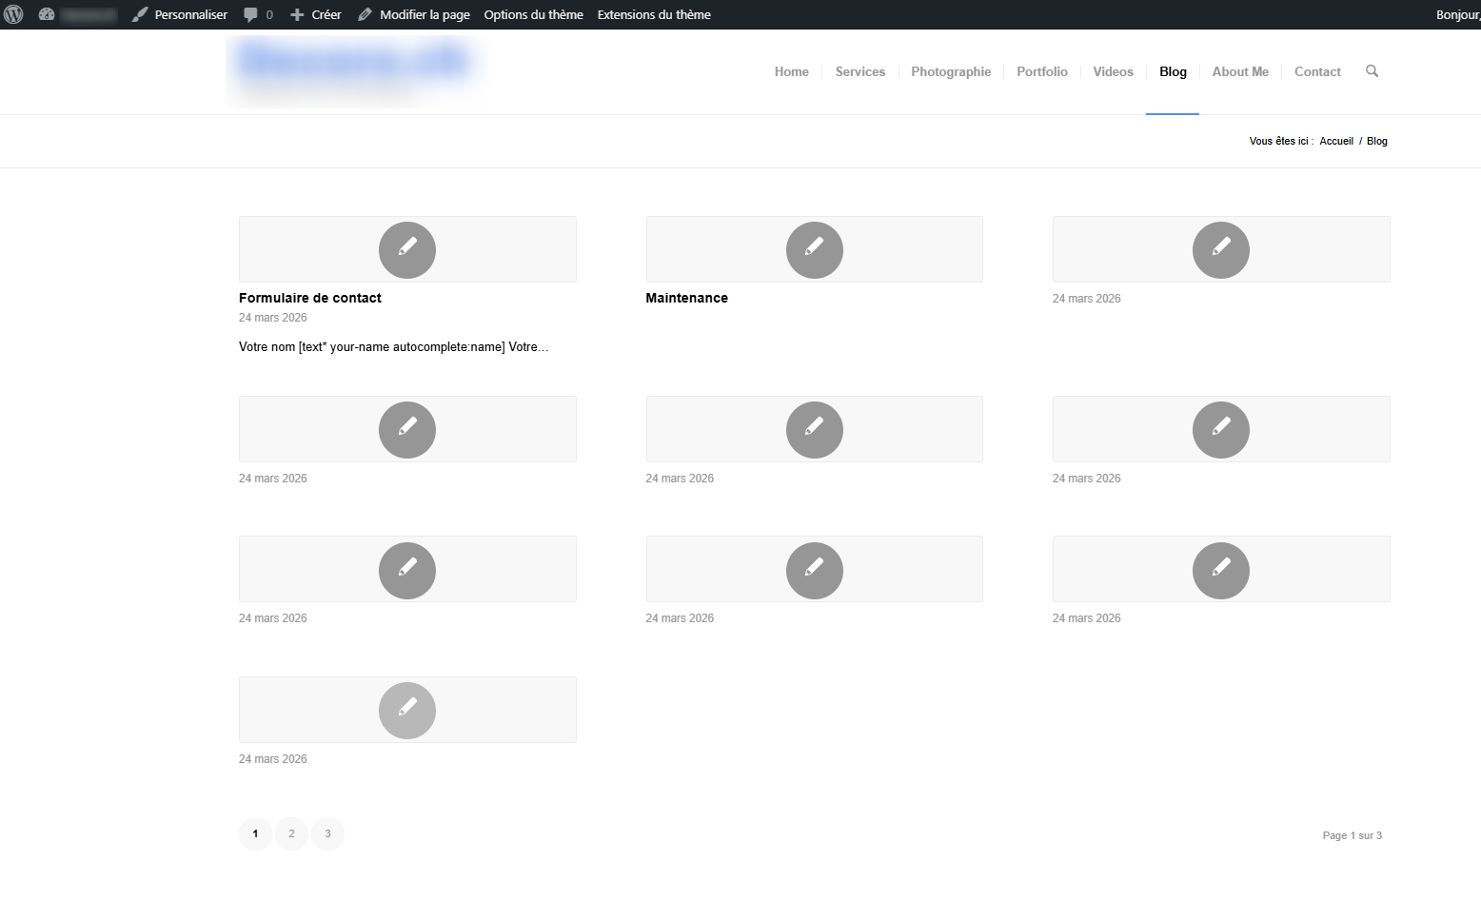Go to the Services menu item

[859, 71]
